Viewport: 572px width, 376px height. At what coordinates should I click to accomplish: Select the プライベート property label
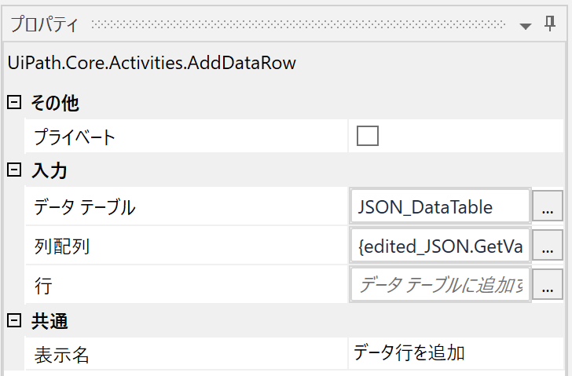click(x=75, y=137)
